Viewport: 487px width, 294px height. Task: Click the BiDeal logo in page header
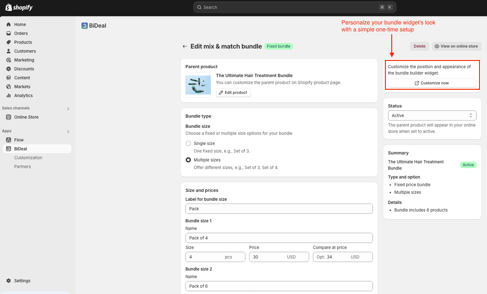(x=84, y=26)
